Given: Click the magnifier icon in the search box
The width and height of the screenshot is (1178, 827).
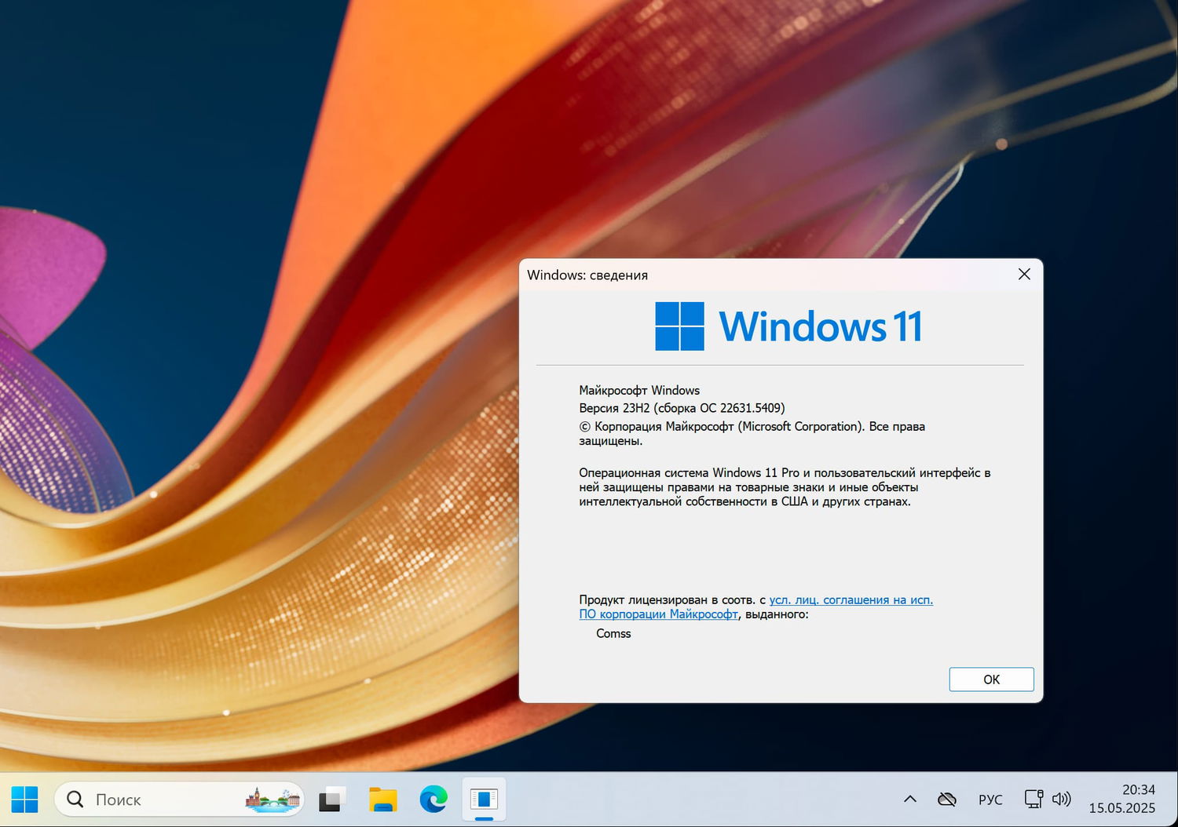Looking at the screenshot, I should point(75,800).
